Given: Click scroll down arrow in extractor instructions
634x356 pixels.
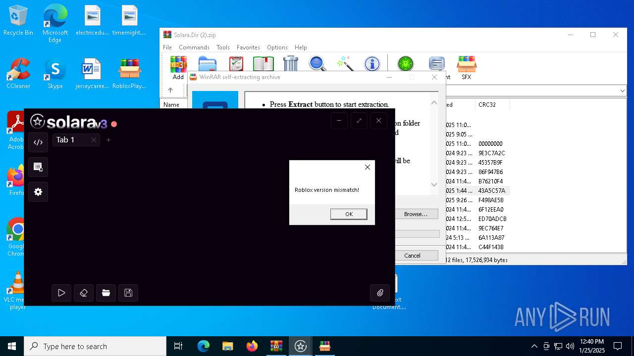Looking at the screenshot, I should point(434,184).
